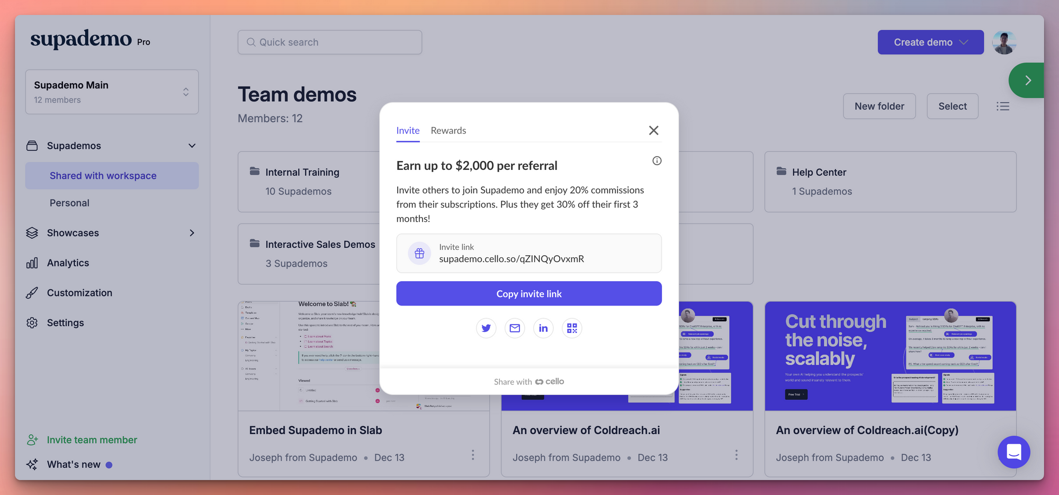The width and height of the screenshot is (1059, 495).
Task: Open user profile avatar menu
Action: 1004,42
